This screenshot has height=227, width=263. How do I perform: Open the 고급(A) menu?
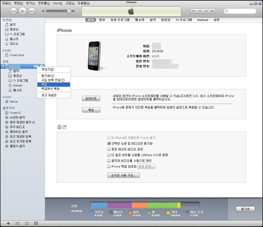pos(70,3)
